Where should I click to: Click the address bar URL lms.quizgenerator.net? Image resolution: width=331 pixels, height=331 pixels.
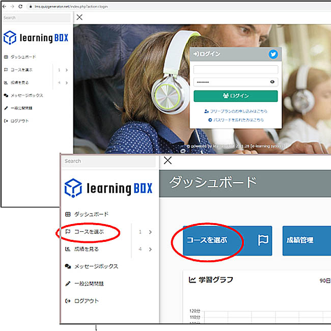click(71, 7)
